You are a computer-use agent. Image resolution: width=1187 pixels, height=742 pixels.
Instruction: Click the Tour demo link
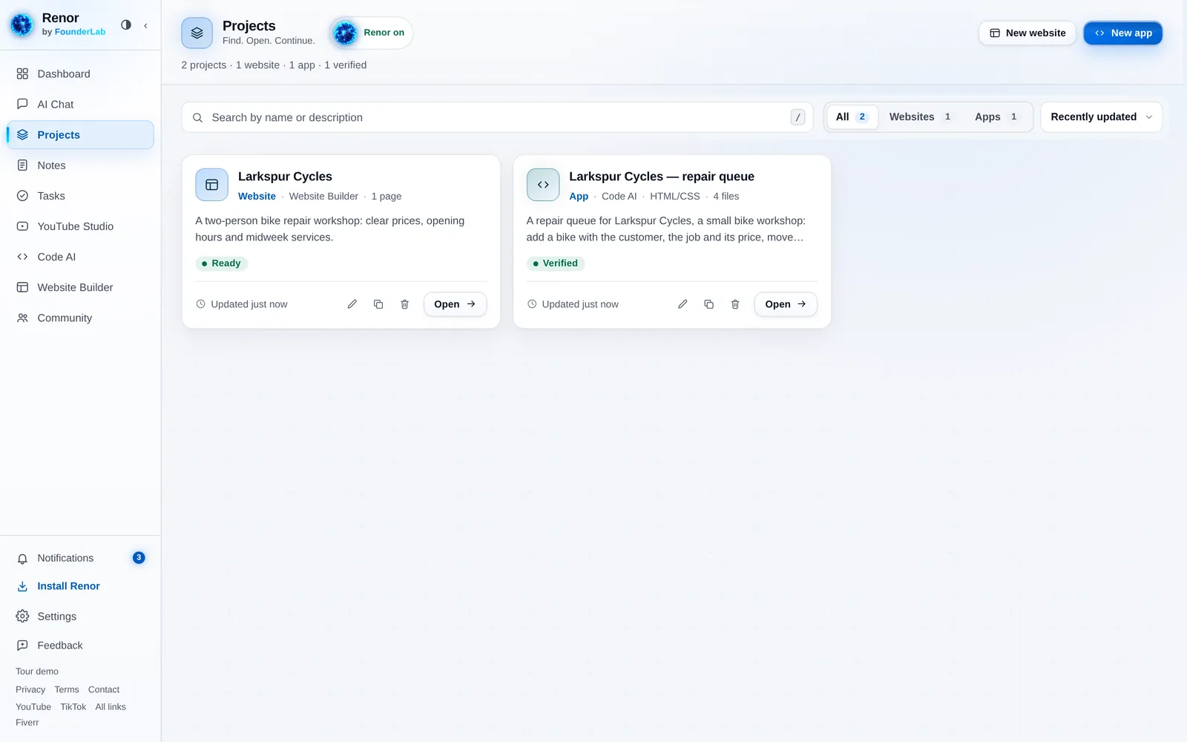[x=37, y=672]
